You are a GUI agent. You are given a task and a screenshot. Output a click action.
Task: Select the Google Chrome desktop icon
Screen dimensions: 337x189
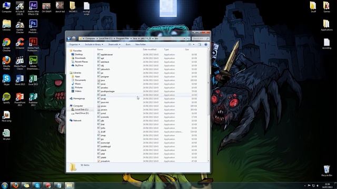click(x=6, y=45)
